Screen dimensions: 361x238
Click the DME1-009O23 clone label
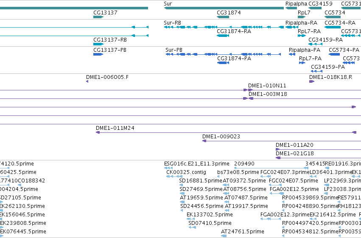click(x=221, y=137)
